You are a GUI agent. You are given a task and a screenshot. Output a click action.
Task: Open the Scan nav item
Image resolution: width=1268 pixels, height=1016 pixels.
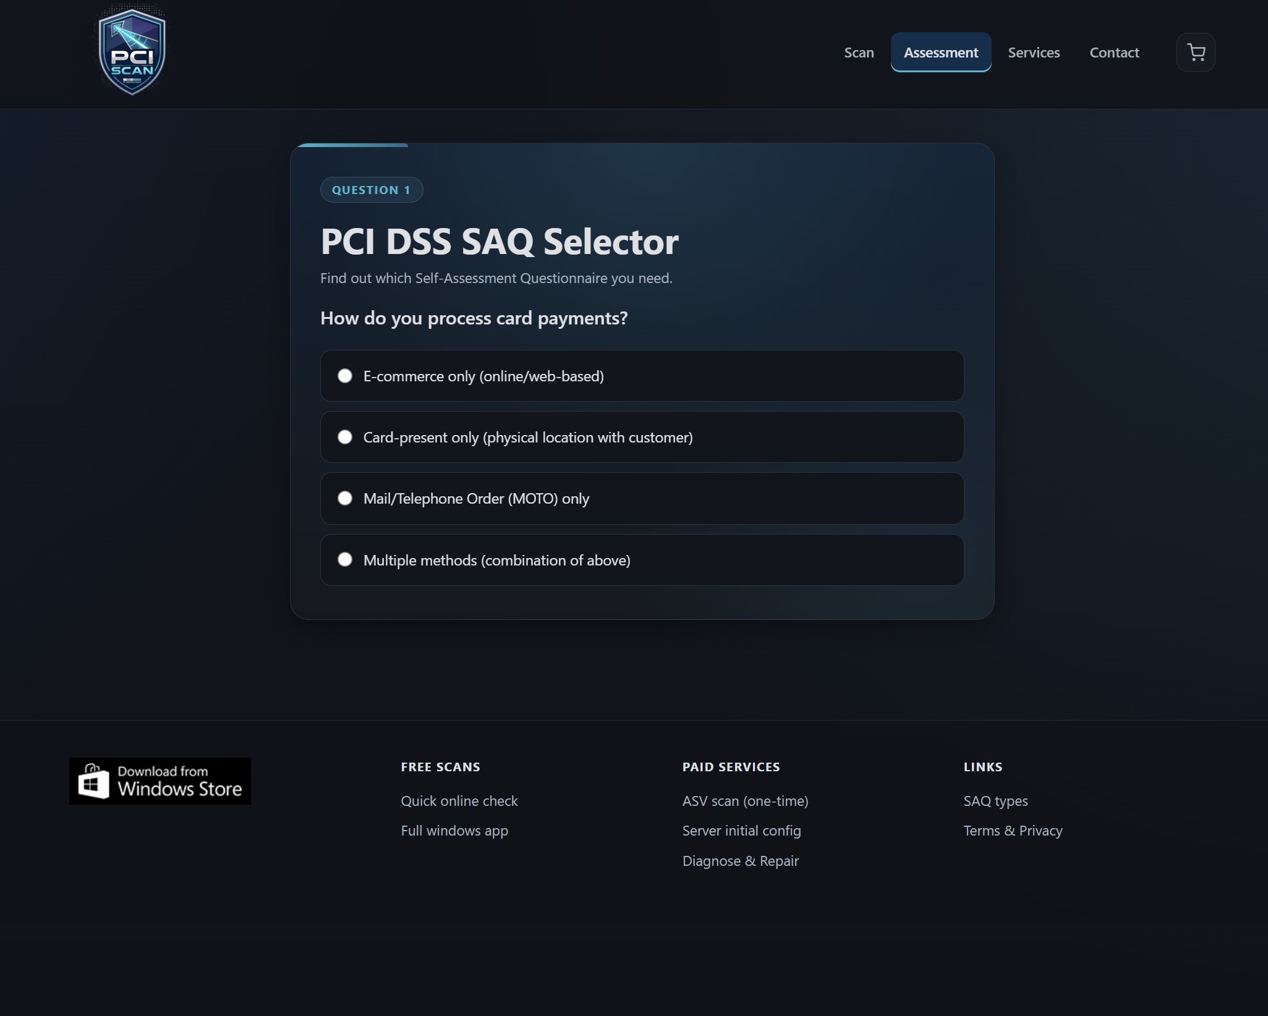[x=859, y=53]
